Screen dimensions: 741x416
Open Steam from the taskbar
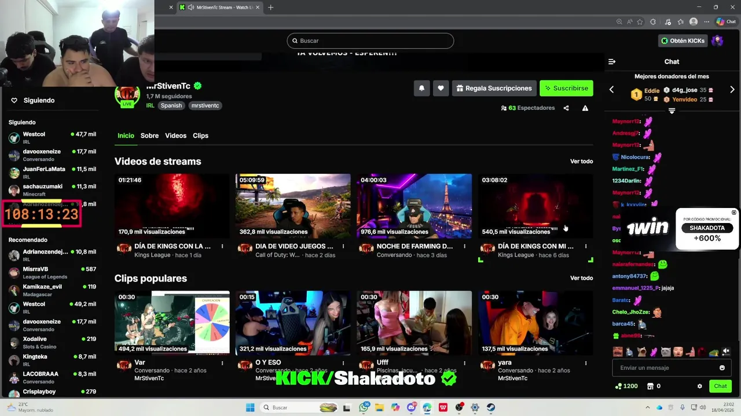490,407
